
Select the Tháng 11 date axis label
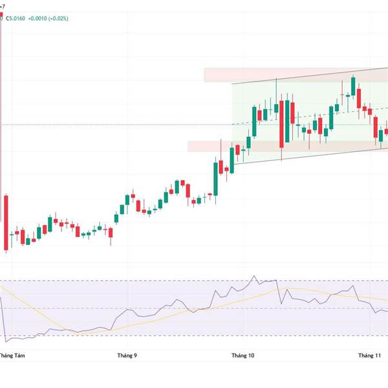[x=369, y=356]
